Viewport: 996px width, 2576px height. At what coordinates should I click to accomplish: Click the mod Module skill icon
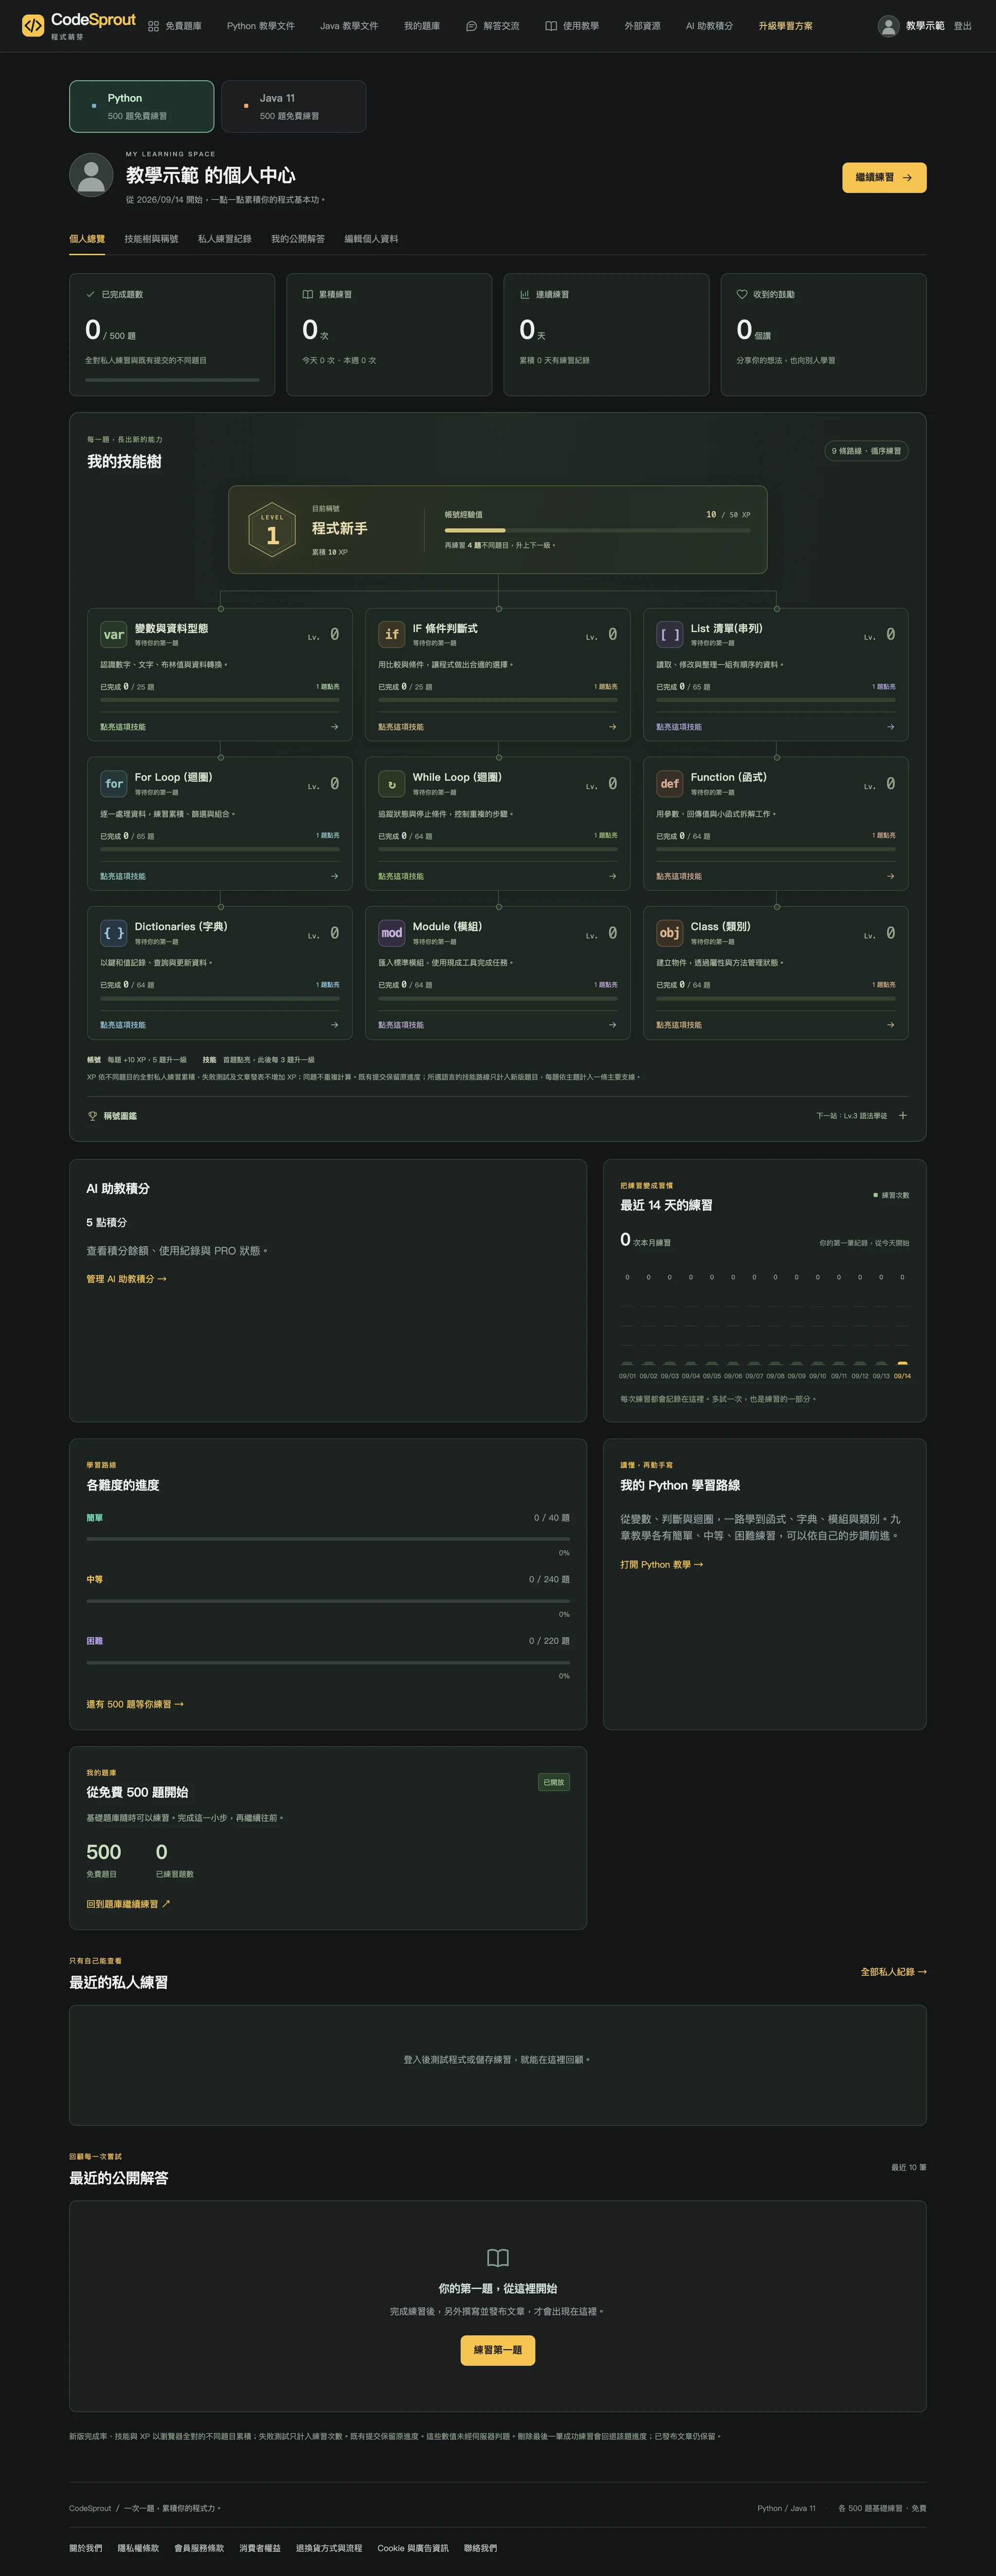[x=392, y=933]
